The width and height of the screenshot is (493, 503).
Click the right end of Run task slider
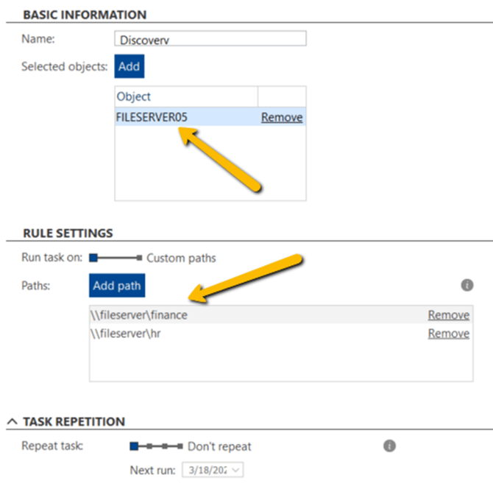pyautogui.click(x=139, y=258)
